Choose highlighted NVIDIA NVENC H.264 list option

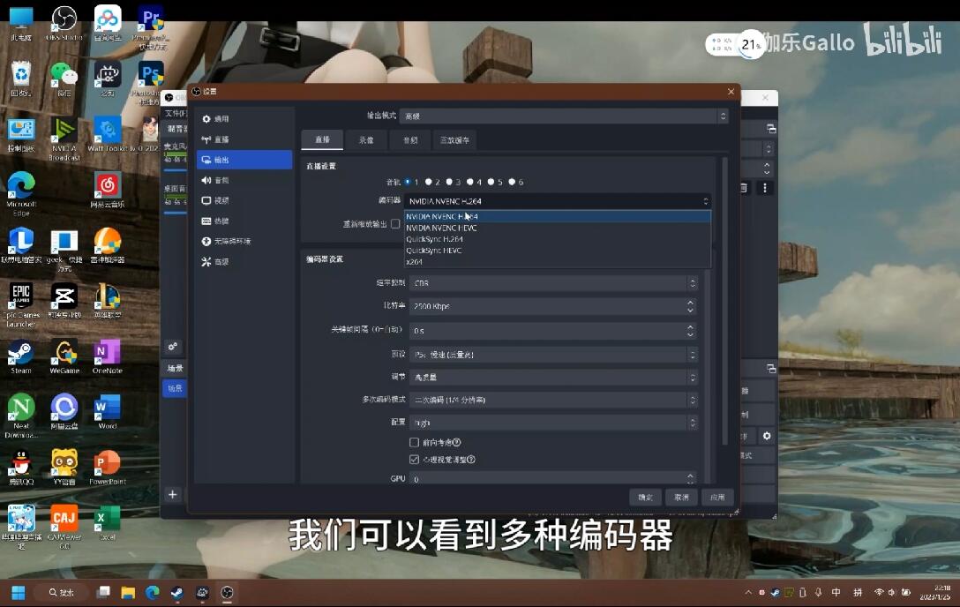tap(557, 217)
